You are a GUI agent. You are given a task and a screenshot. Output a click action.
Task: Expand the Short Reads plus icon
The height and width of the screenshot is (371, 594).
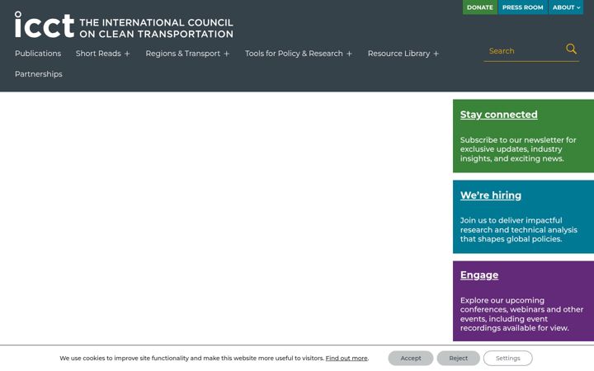[127, 54]
